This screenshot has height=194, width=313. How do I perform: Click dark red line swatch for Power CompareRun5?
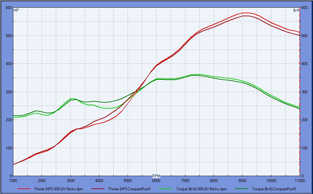pos(99,189)
